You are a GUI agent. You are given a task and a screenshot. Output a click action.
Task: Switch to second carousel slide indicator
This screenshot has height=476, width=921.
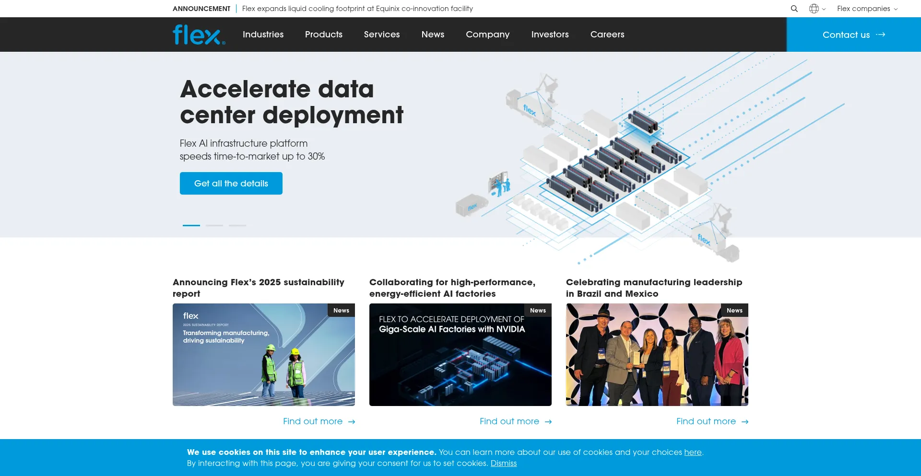click(214, 225)
